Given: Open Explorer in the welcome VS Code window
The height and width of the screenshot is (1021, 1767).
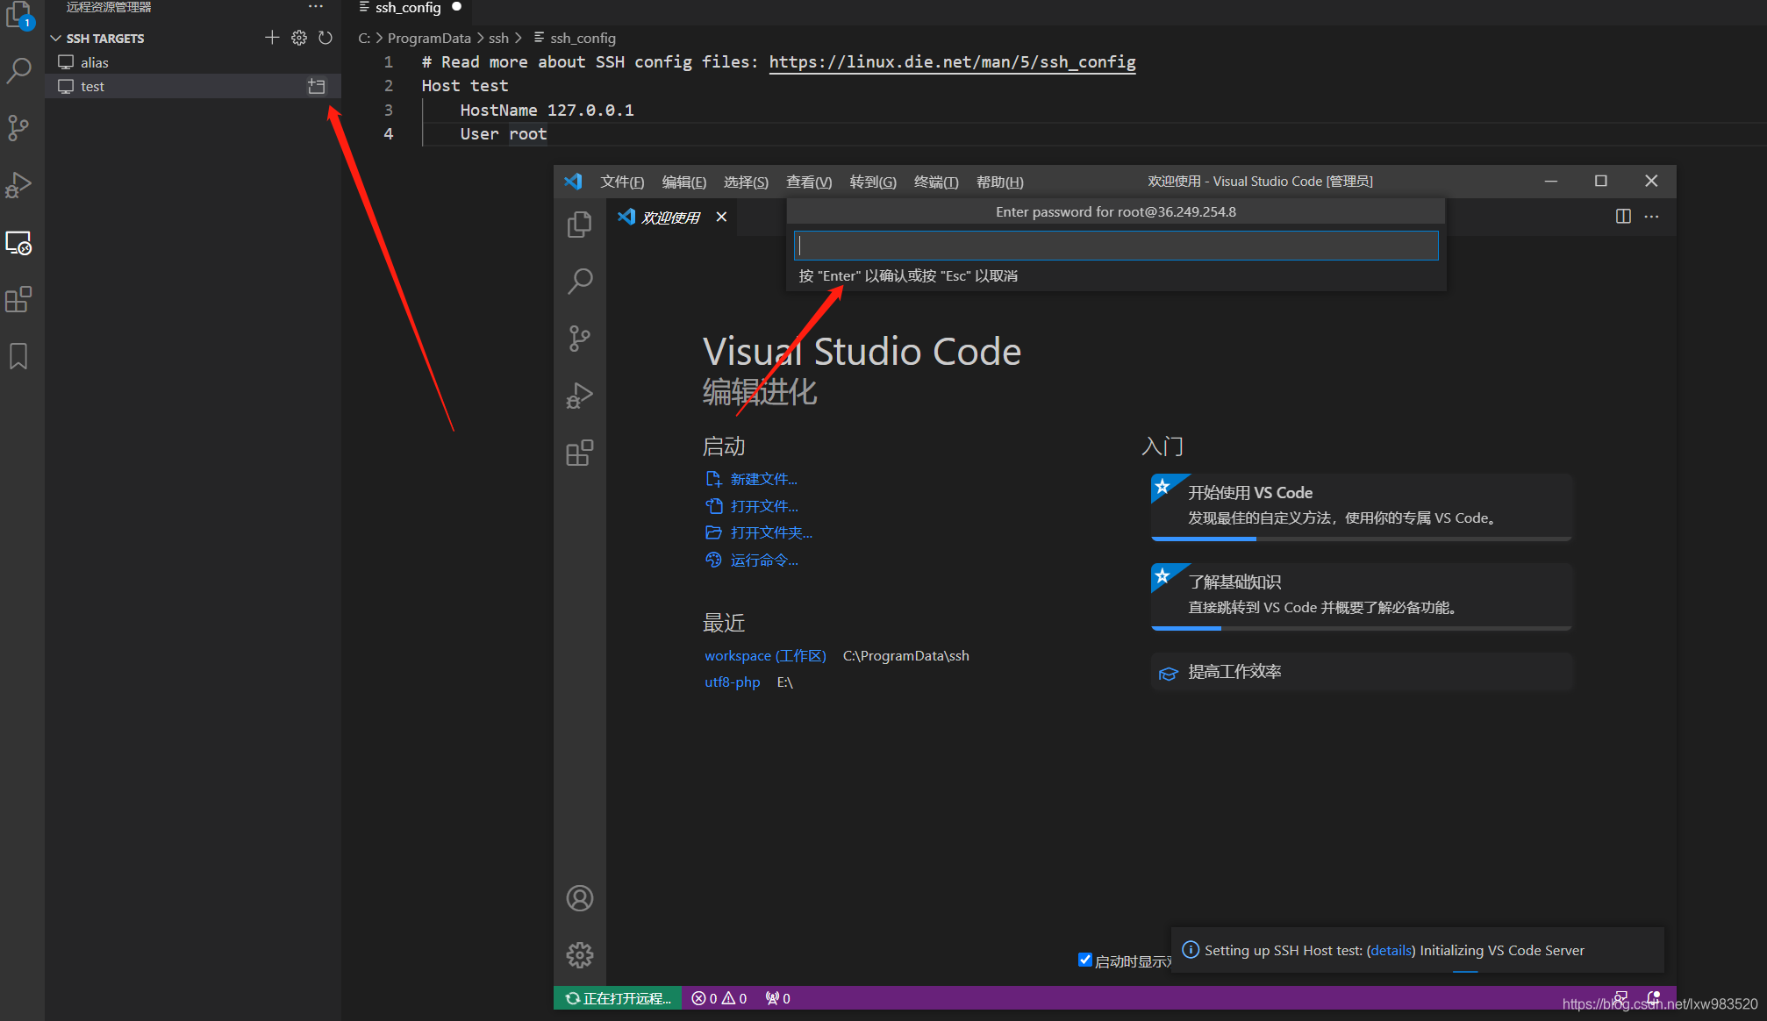Looking at the screenshot, I should click(580, 225).
